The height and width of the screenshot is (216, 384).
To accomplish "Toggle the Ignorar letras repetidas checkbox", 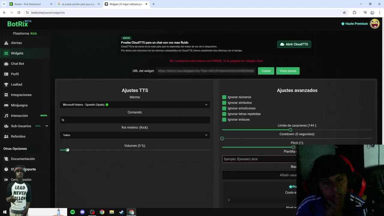I will [x=224, y=114].
